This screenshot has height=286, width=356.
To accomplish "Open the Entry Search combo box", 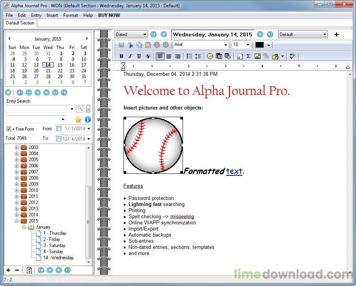I will tap(40, 109).
